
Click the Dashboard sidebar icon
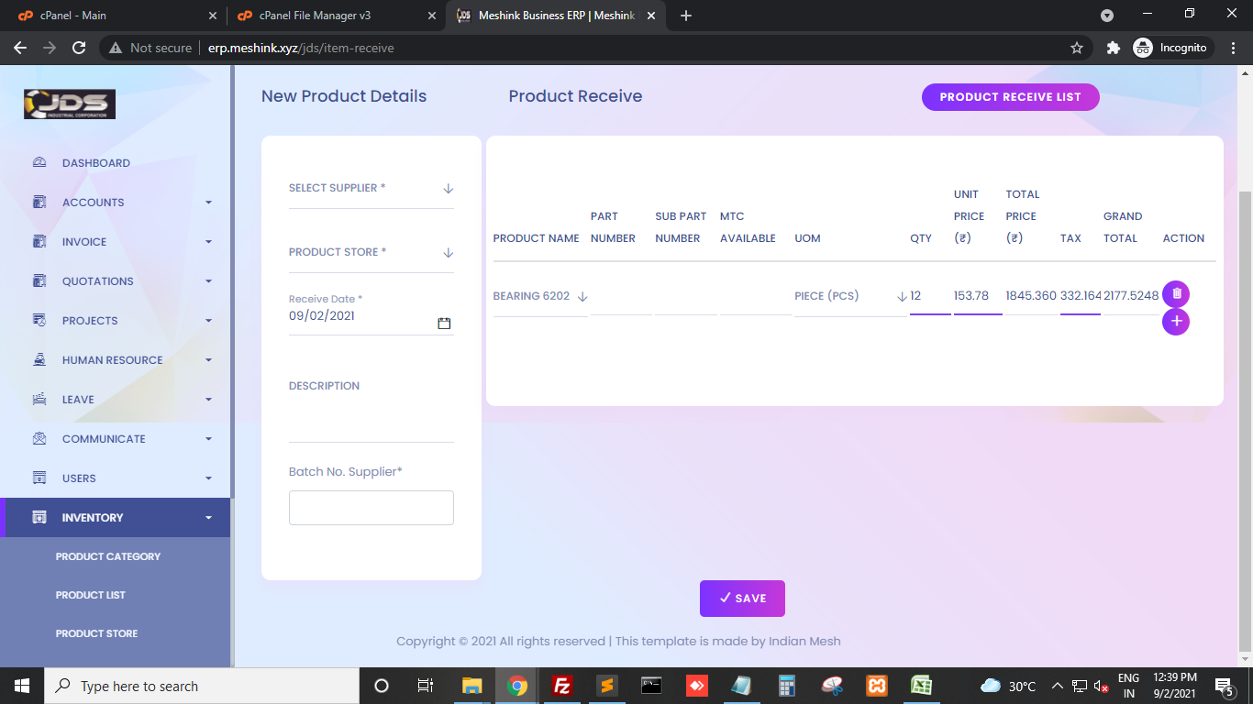tap(39, 163)
